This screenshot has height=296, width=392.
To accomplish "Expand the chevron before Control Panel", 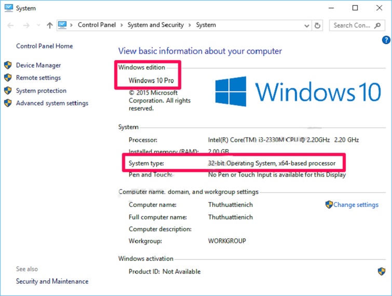I will (72, 25).
